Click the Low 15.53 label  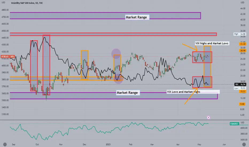click(x=240, y=88)
